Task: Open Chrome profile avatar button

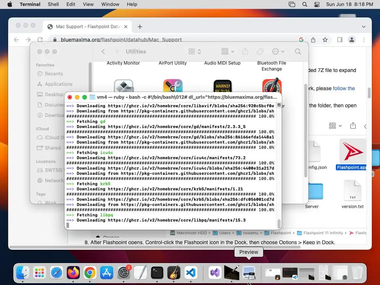Action: pyautogui.click(x=352, y=40)
